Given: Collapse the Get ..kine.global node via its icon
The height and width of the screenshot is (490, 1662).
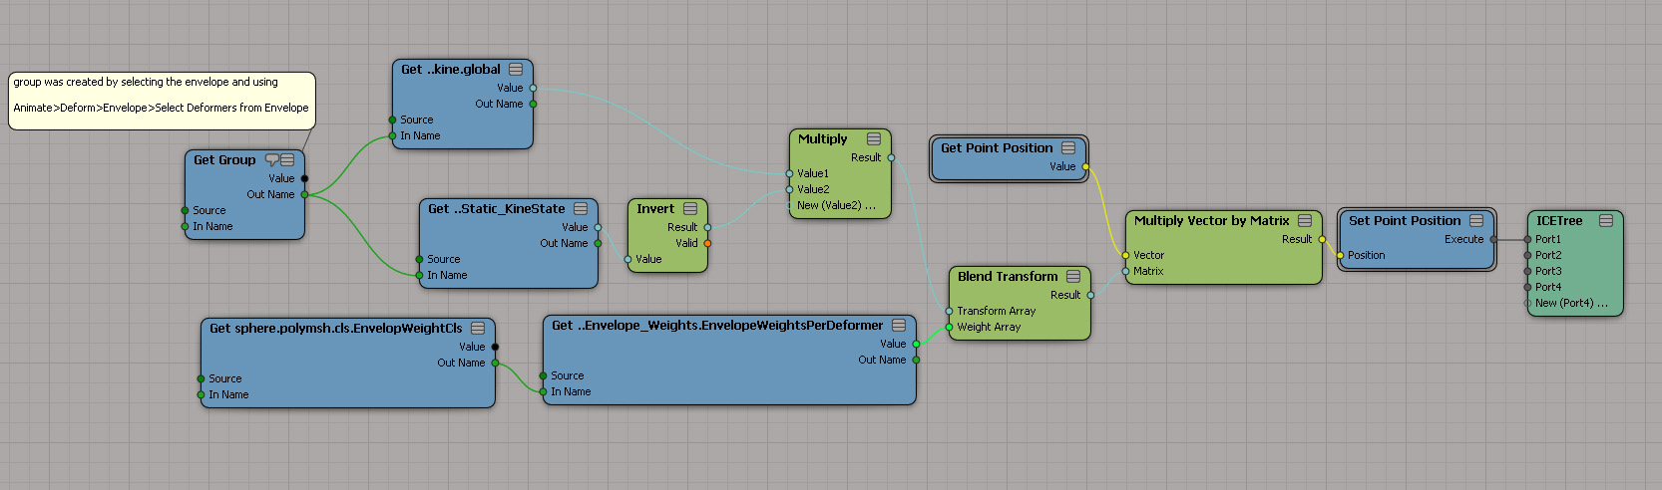Looking at the screenshot, I should tap(516, 69).
